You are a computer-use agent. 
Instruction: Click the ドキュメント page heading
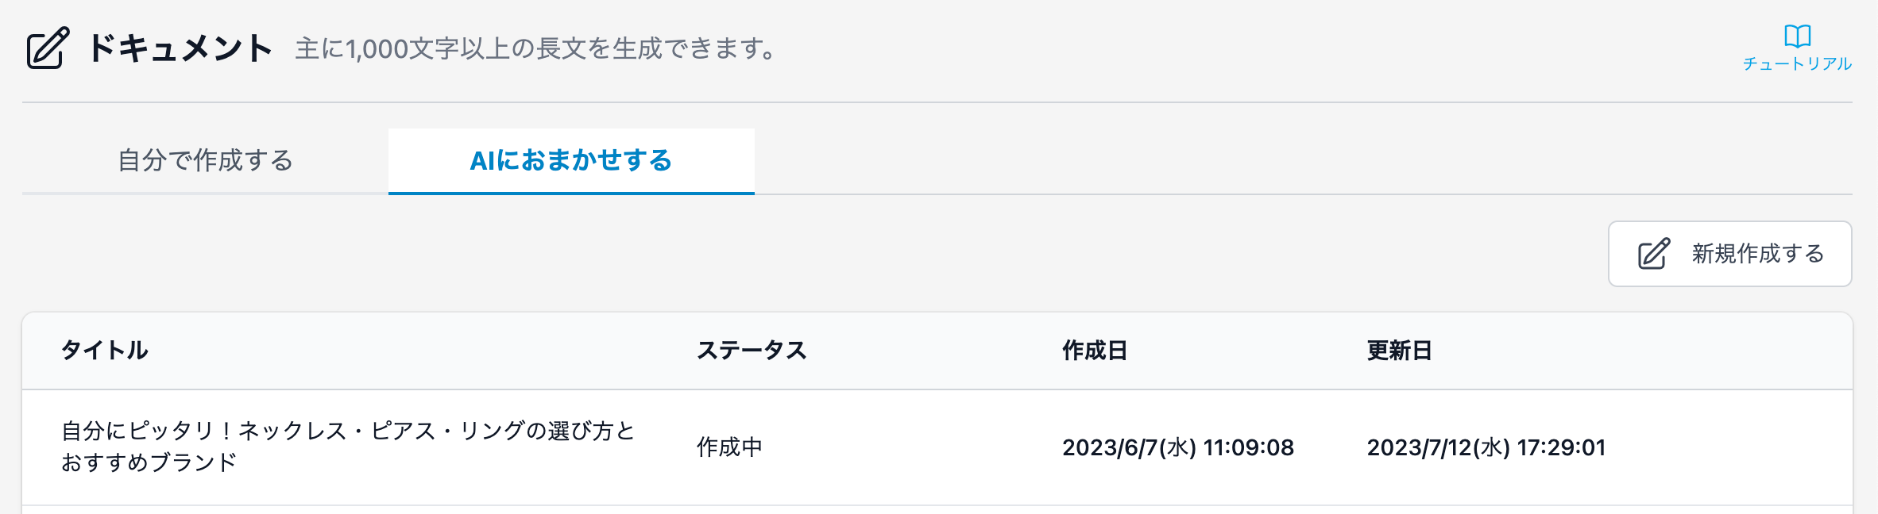(x=180, y=48)
